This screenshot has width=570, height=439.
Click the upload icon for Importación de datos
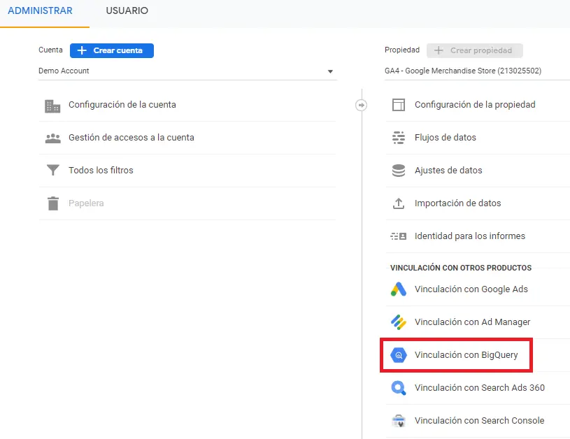click(399, 203)
